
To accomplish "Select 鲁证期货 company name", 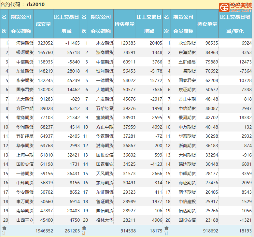I will point(105,202).
